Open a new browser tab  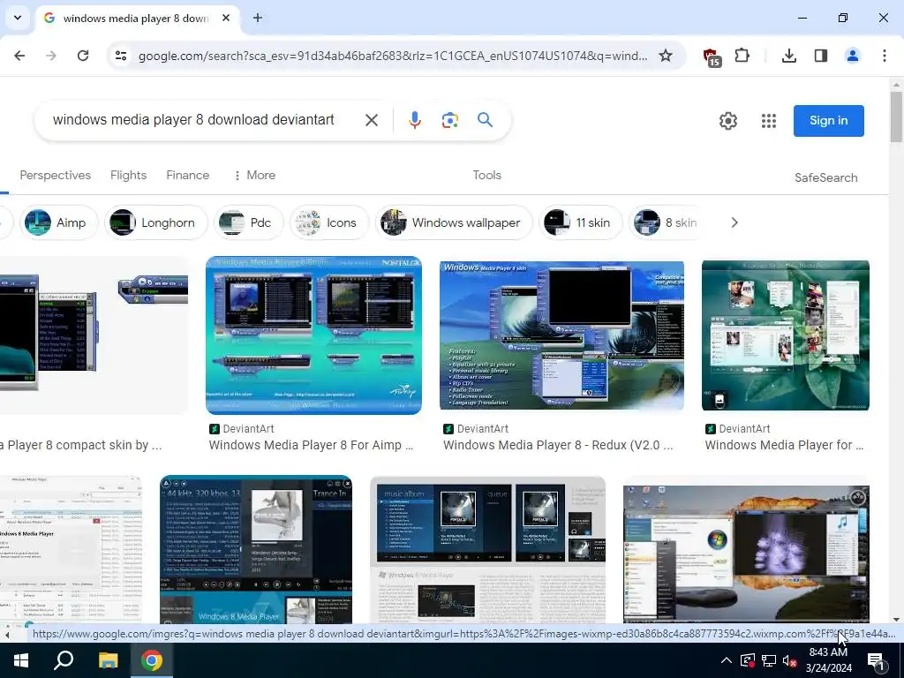tap(258, 18)
